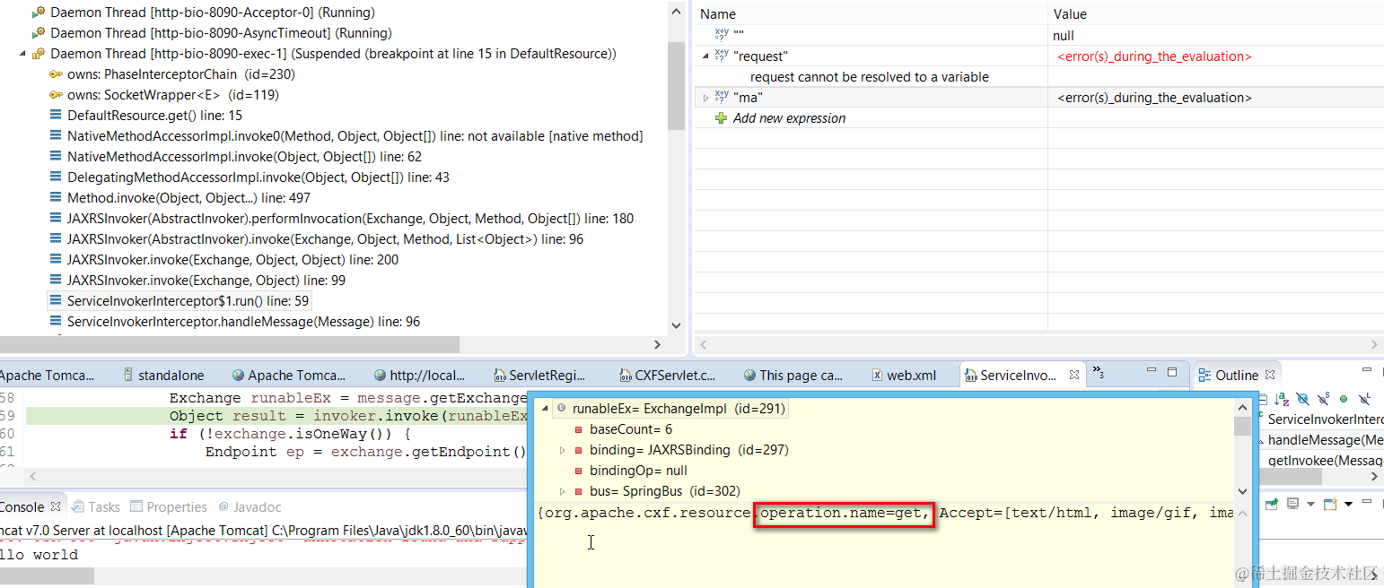Image resolution: width=1384 pixels, height=588 pixels.
Task: Toggle Hide Static Members in Outline
Action: click(1323, 399)
